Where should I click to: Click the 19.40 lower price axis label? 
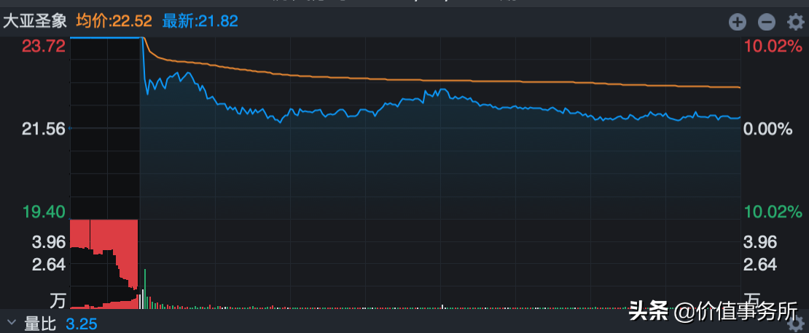pyautogui.click(x=43, y=211)
